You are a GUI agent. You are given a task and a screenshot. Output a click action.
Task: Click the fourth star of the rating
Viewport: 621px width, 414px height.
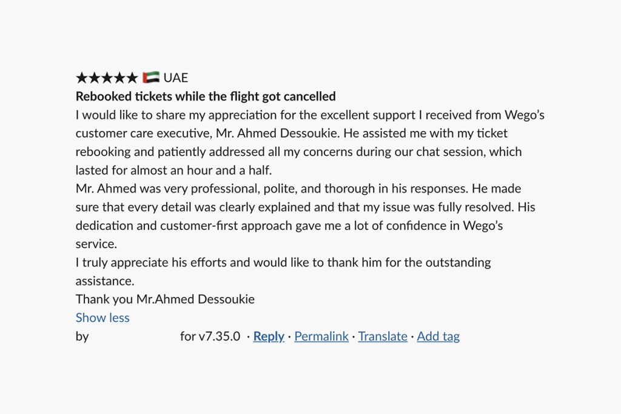(119, 78)
